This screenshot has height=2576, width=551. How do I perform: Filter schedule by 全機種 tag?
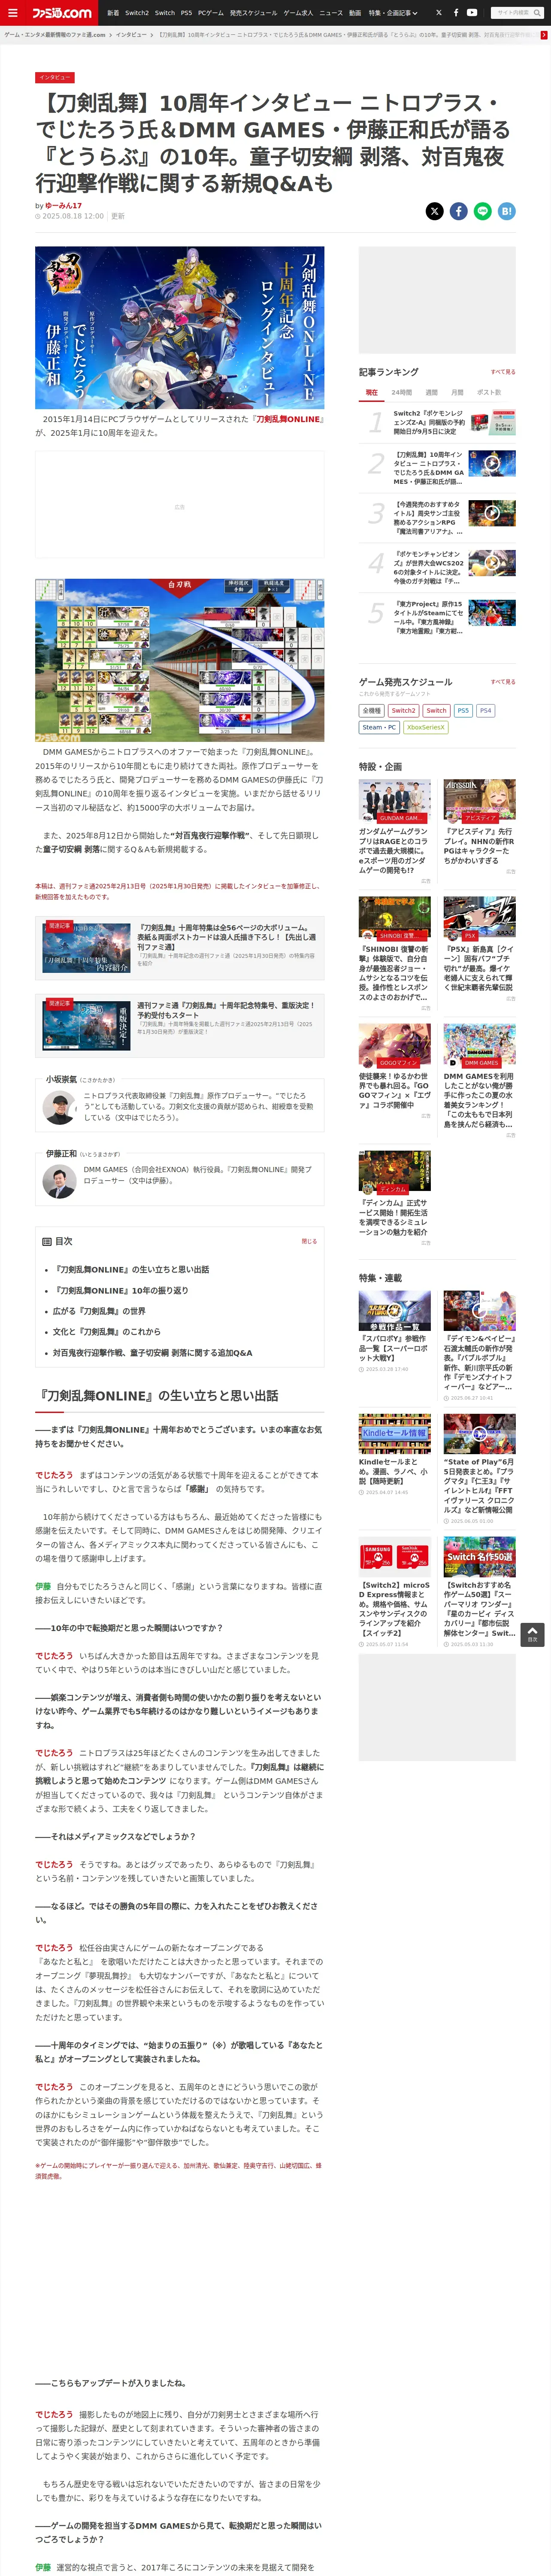pos(371,710)
